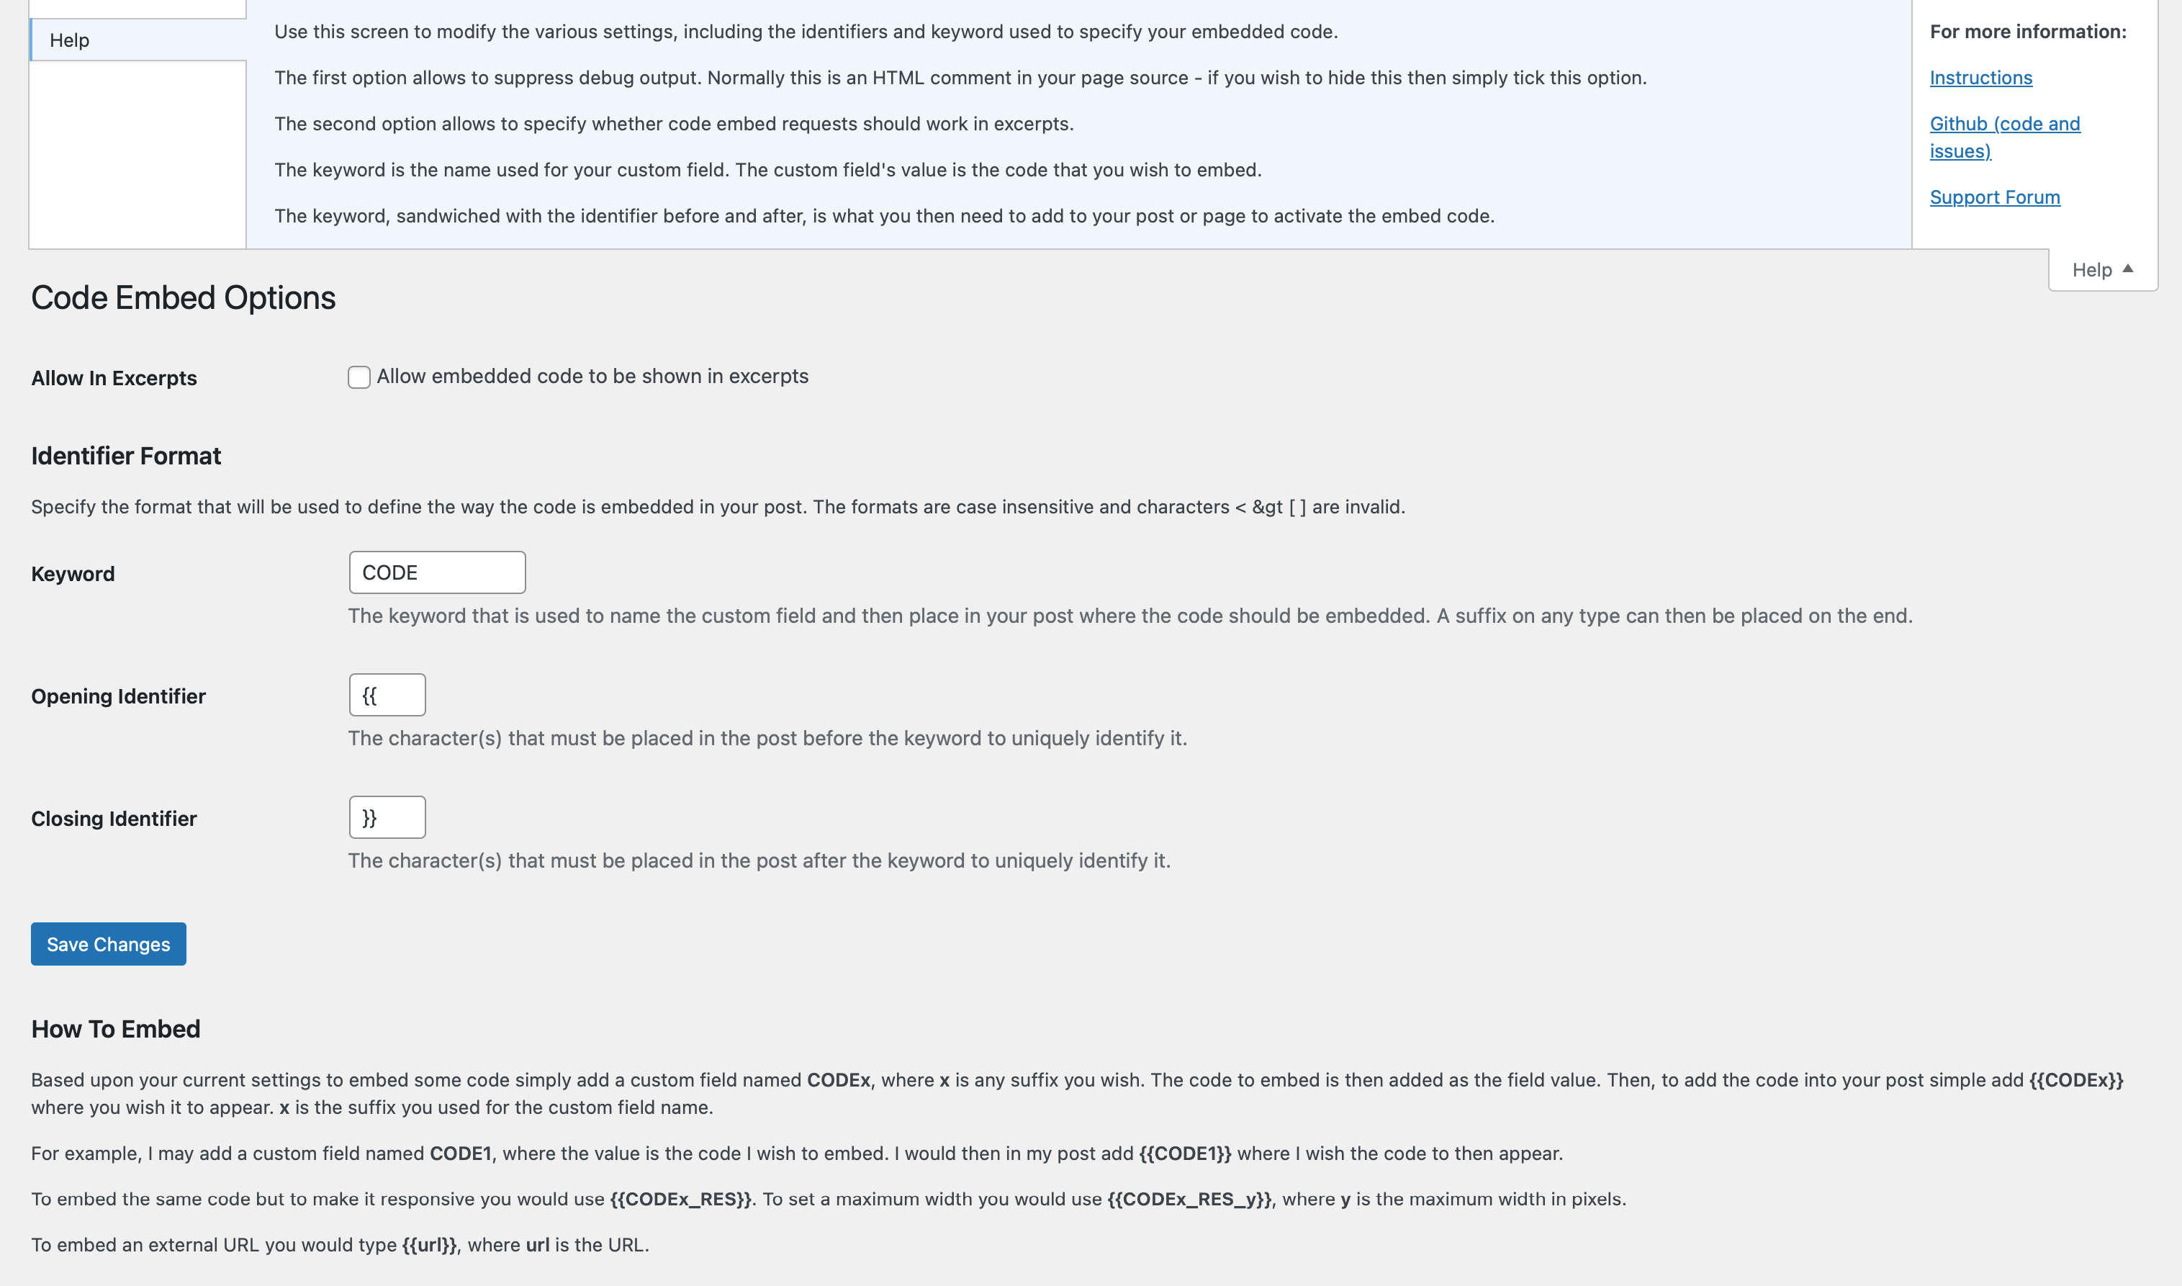Click opening identifier curly braces icon
This screenshot has width=2182, height=1286.
[386, 695]
